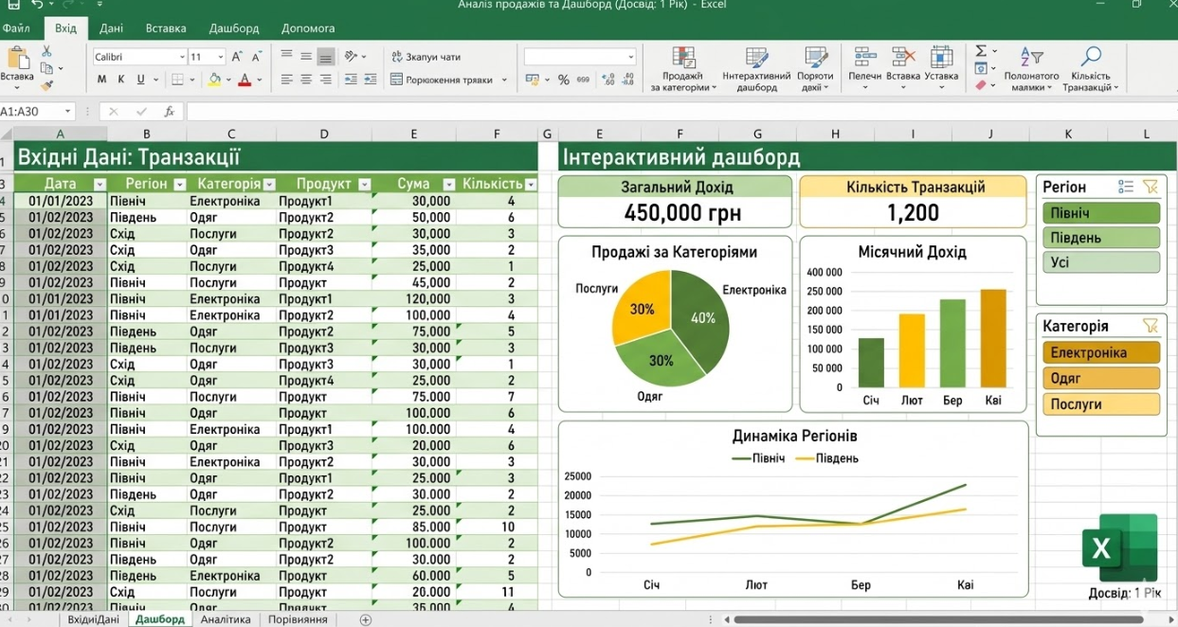Switch to the Дані ribbon tab
Viewport: 1178px width, 627px height.
(111, 28)
